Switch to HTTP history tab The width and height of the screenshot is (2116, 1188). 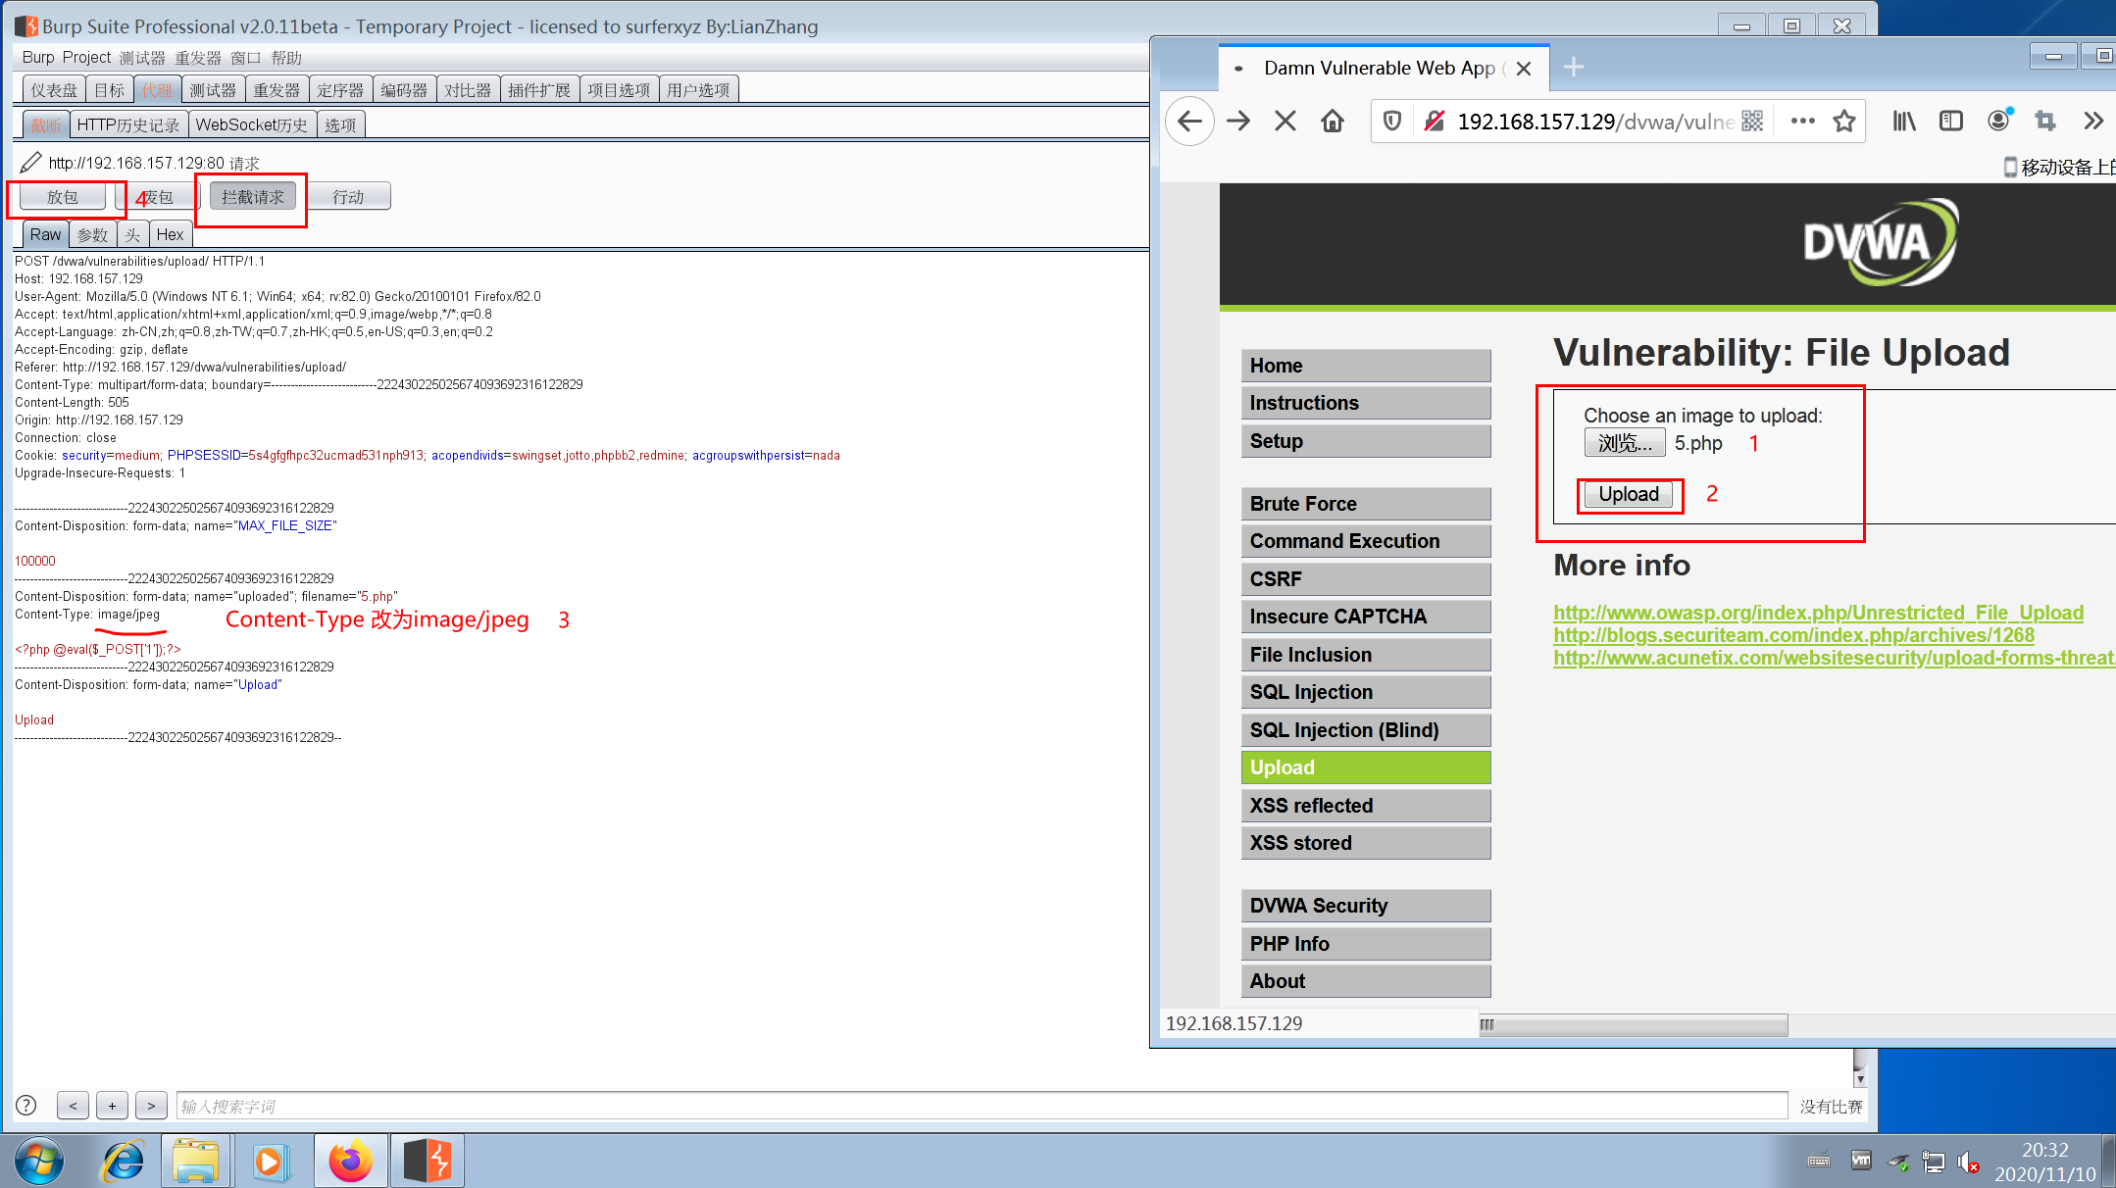127,124
